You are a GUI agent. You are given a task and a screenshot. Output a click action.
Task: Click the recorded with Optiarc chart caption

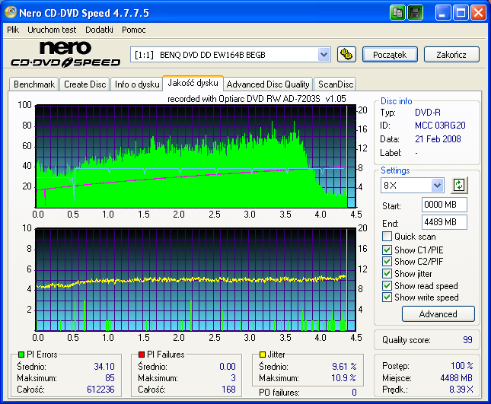257,99
